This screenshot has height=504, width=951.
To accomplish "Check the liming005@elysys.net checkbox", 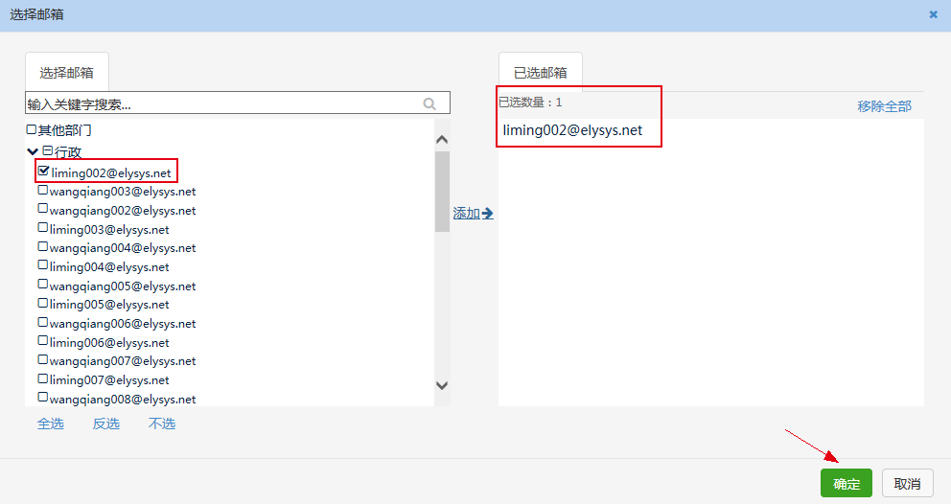I will tap(42, 304).
